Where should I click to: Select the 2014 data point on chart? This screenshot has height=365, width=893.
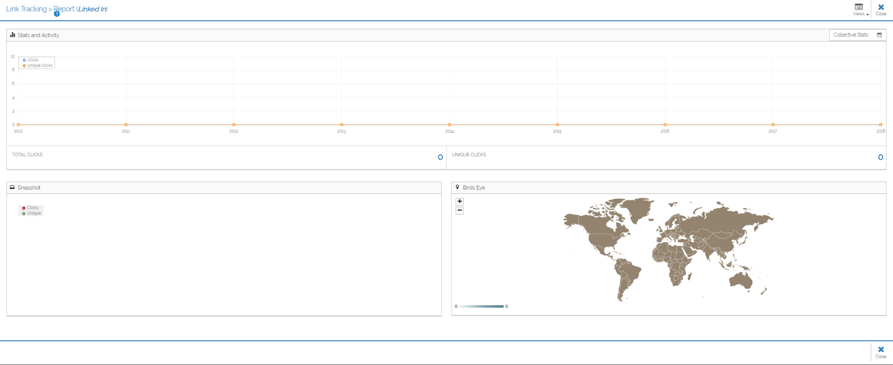click(449, 125)
